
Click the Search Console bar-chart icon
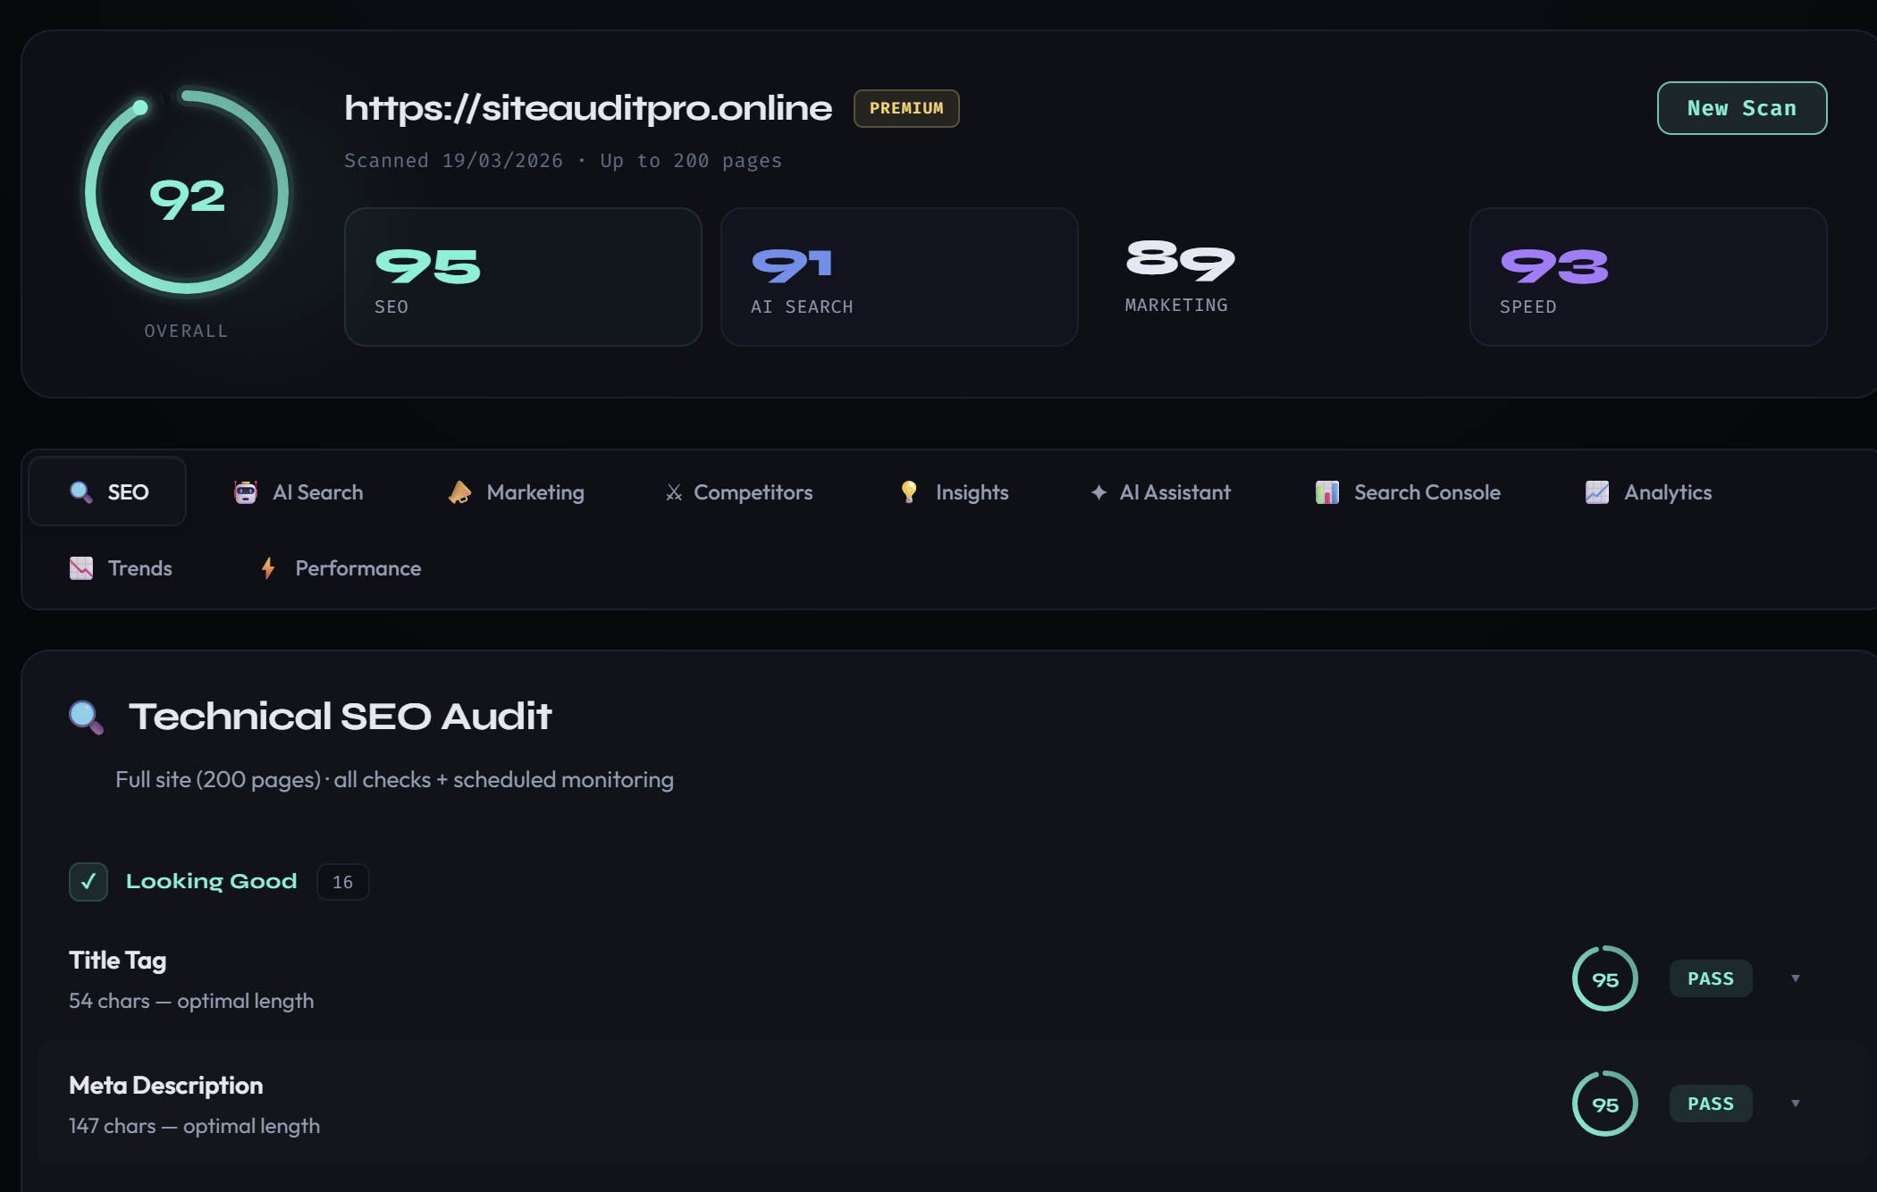pyautogui.click(x=1327, y=491)
